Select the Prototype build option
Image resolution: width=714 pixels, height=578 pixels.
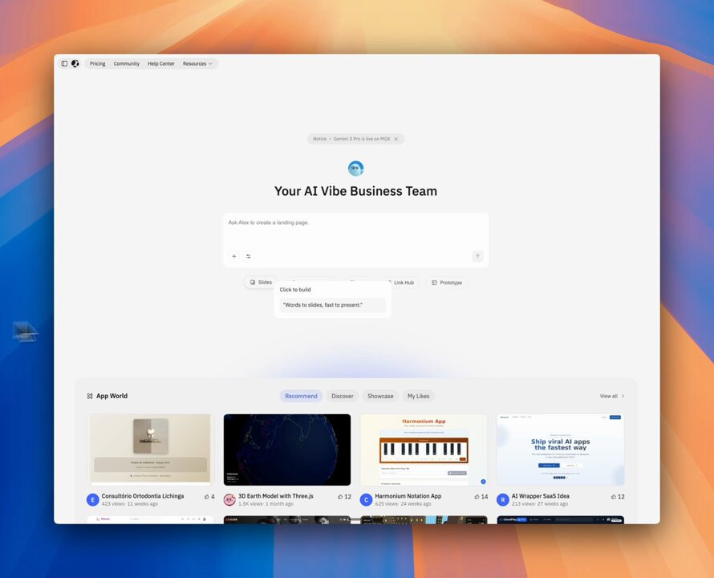pos(447,283)
